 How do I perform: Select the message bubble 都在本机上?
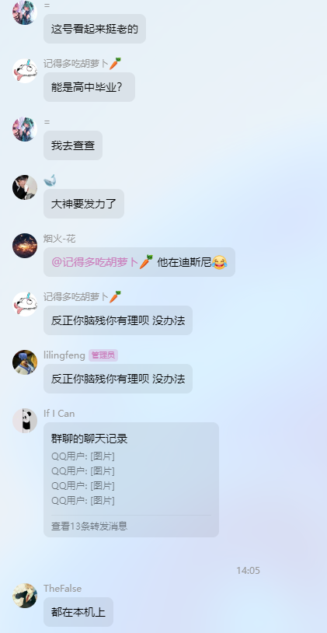coord(78,612)
